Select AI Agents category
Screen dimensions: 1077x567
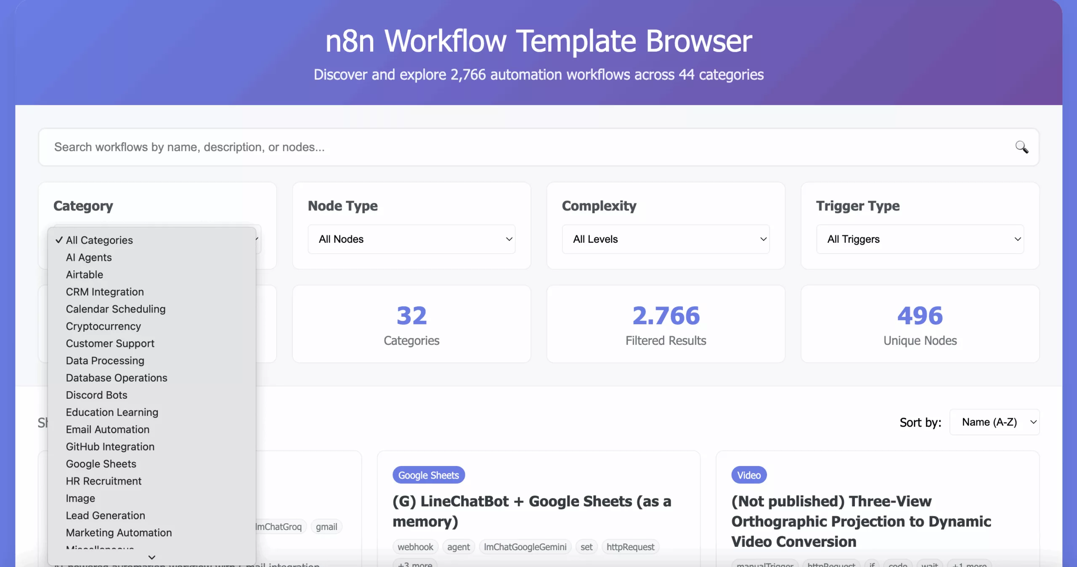(x=88, y=257)
